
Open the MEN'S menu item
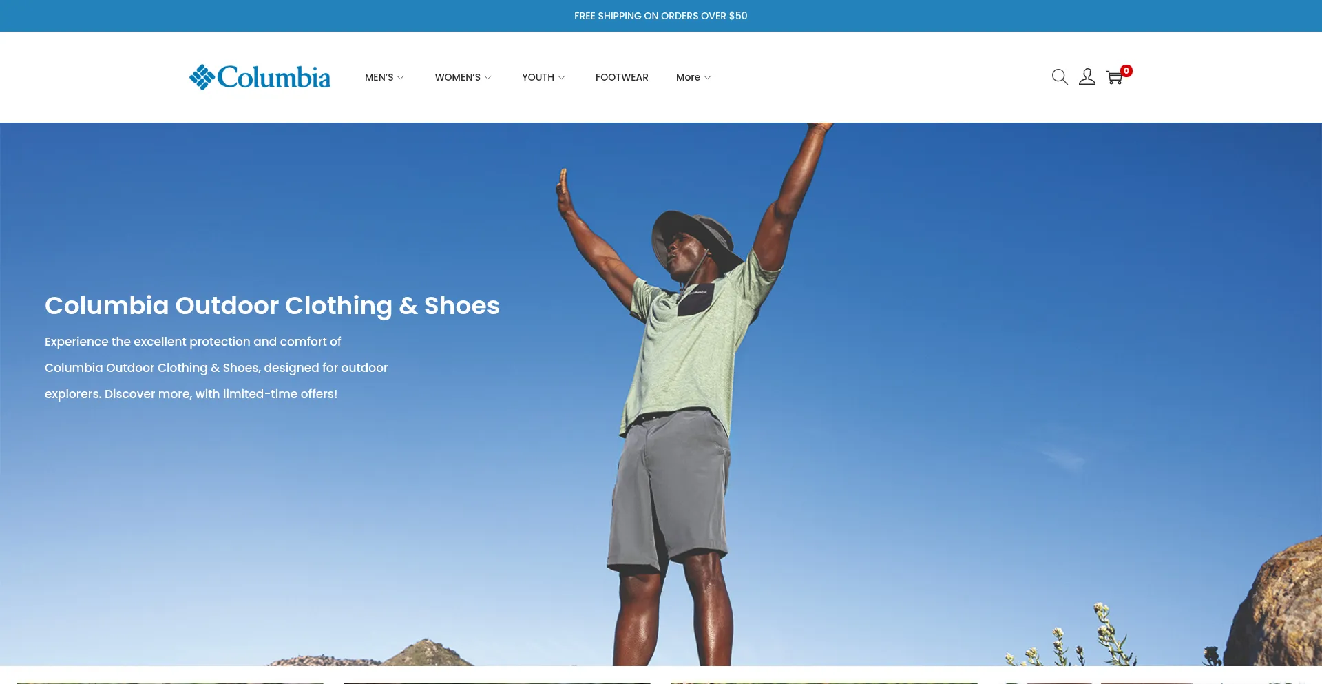pyautogui.click(x=379, y=77)
